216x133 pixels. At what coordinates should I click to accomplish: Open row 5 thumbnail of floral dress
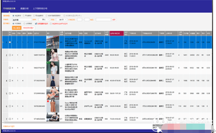pos(53,93)
